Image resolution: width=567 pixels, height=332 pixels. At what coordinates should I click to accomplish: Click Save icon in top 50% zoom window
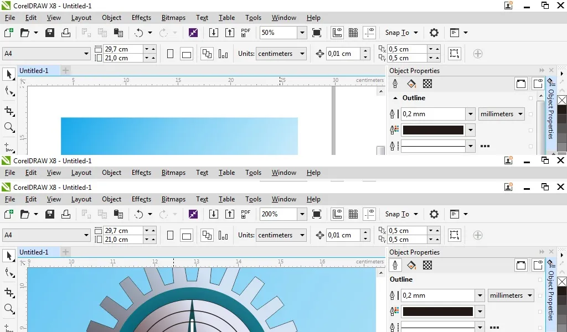click(49, 33)
